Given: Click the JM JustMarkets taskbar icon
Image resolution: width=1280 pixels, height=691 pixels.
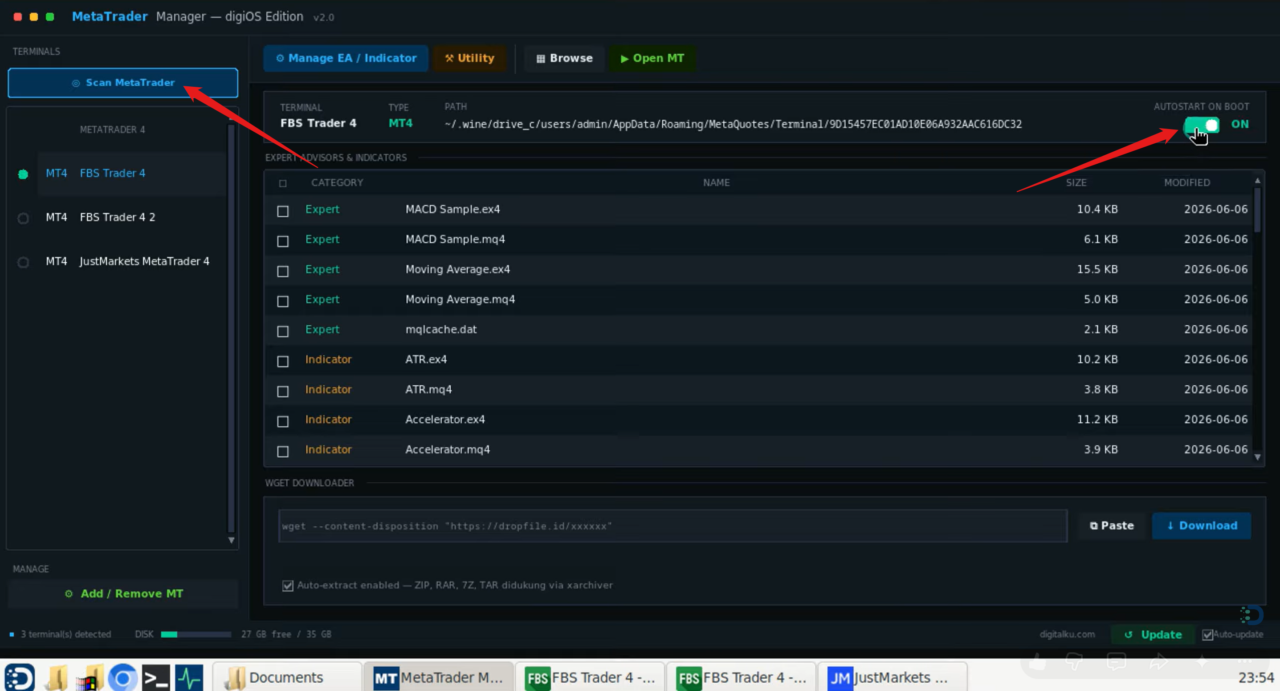Looking at the screenshot, I should click(x=839, y=678).
